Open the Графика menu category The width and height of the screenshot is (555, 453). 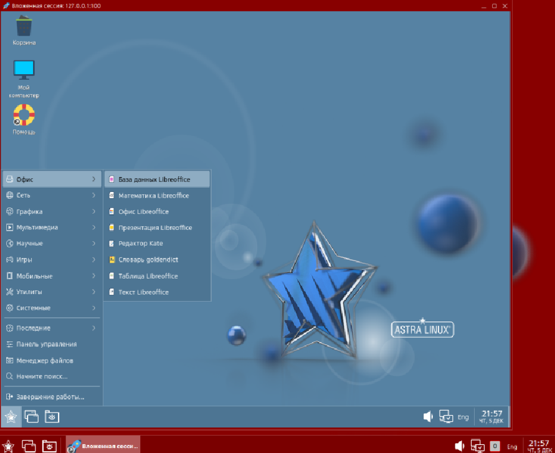click(x=52, y=211)
